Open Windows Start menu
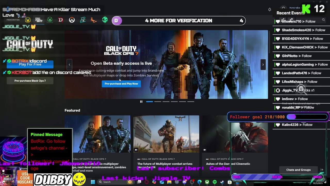The image size is (330, 186). (93, 182)
